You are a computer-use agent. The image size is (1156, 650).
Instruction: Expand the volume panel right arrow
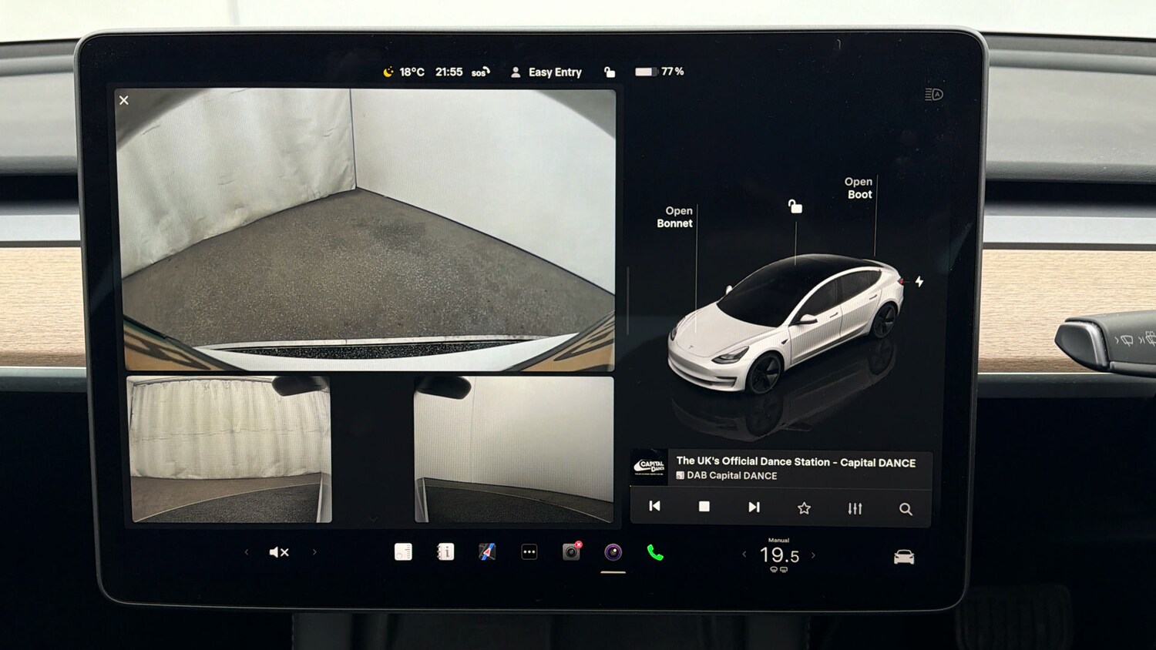(x=314, y=552)
